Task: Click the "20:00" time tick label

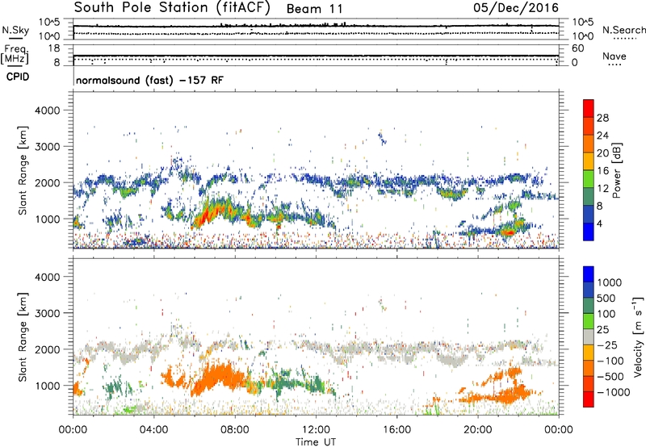Action: click(477, 430)
